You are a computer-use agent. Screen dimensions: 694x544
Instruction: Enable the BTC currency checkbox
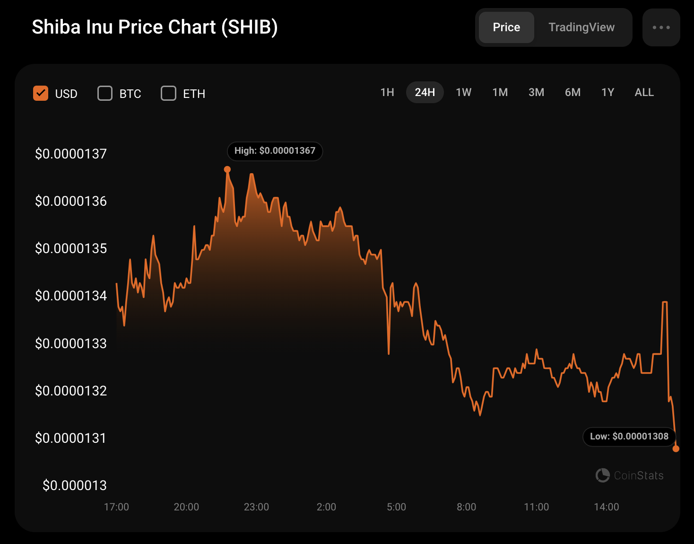click(105, 93)
